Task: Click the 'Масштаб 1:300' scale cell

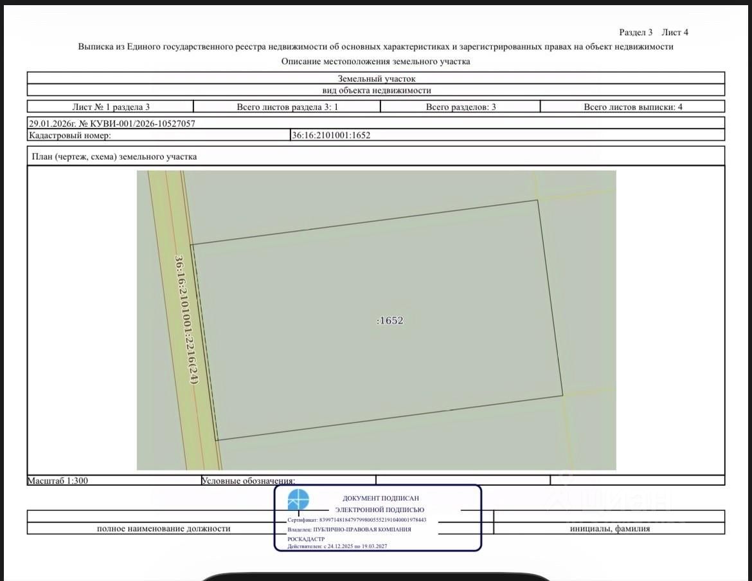Action: point(58,480)
